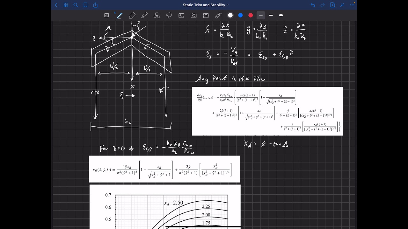Click the 0.5 axis value on the chart
408x229 pixels.
(108, 219)
